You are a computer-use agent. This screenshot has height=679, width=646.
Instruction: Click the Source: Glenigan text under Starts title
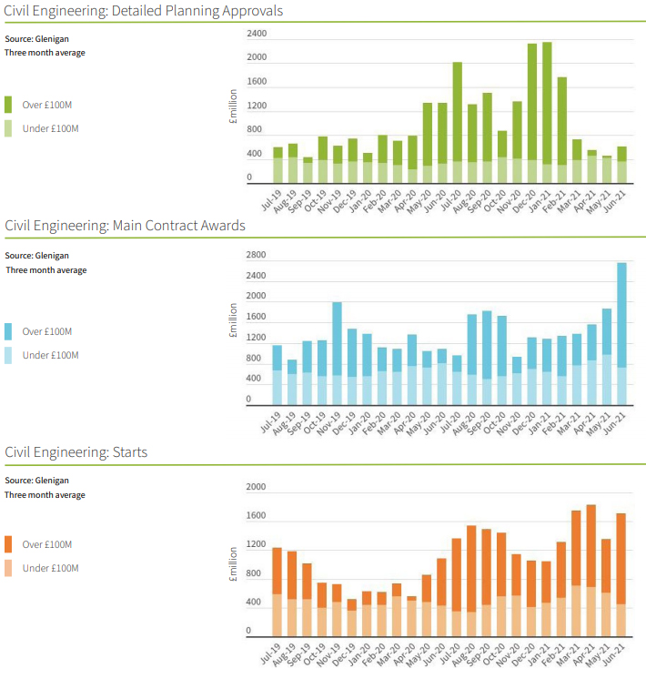click(x=36, y=480)
